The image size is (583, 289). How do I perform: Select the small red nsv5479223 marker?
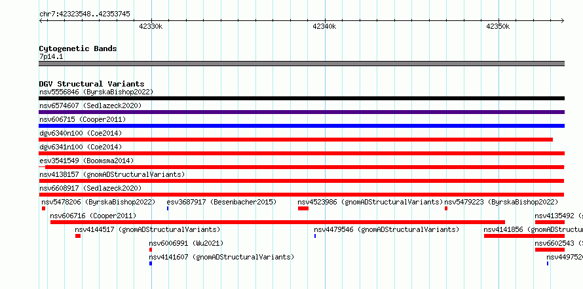point(446,208)
